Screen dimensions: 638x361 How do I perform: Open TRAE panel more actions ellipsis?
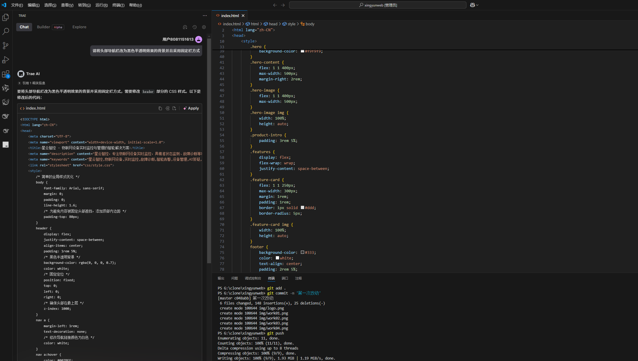[x=205, y=16]
